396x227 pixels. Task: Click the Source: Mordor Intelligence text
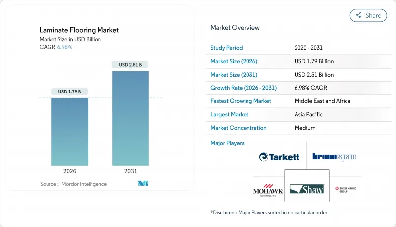click(x=73, y=184)
